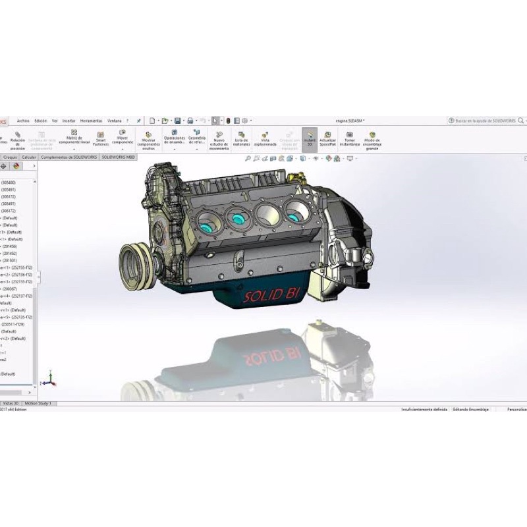Open dropdown under Operaciones de ensamblaje

tap(175, 149)
